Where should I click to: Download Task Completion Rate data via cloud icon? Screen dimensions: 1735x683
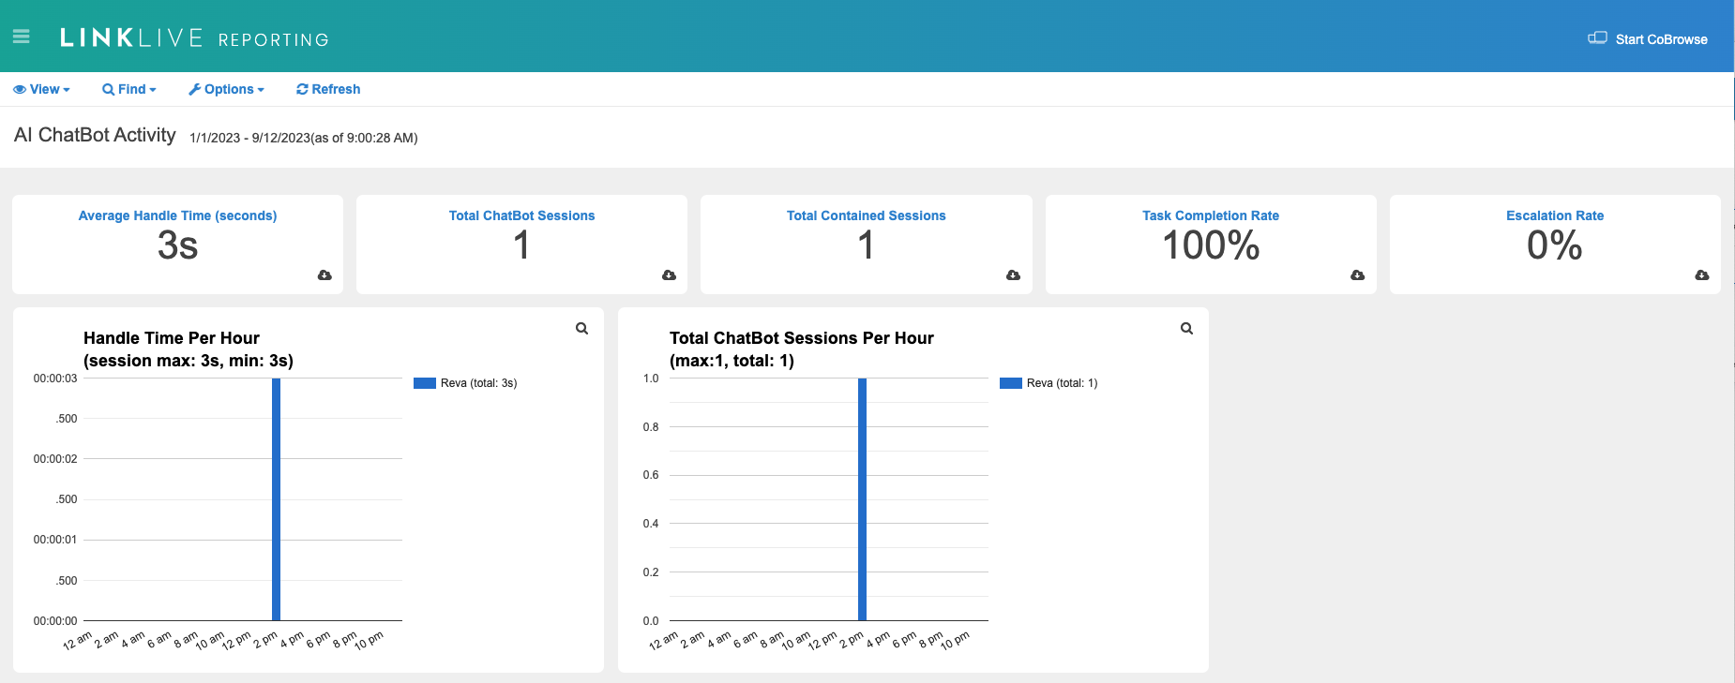click(x=1357, y=275)
